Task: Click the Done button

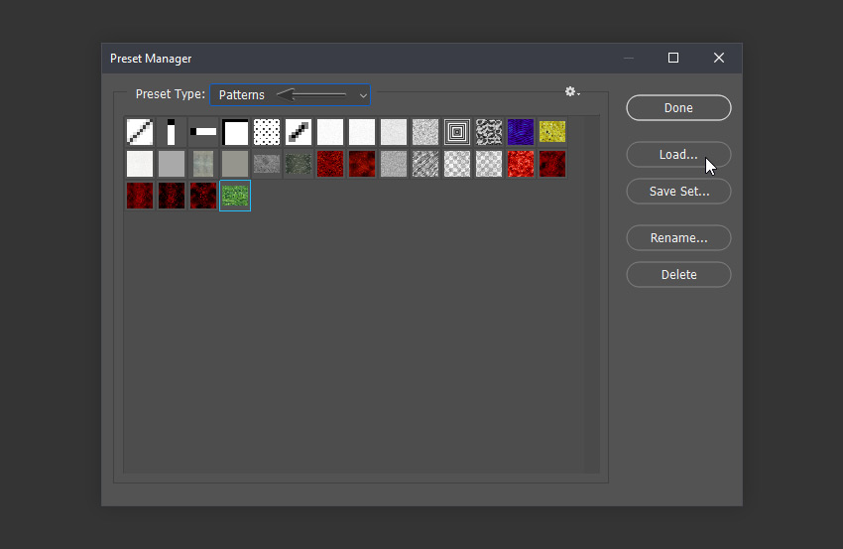Action: tap(678, 107)
